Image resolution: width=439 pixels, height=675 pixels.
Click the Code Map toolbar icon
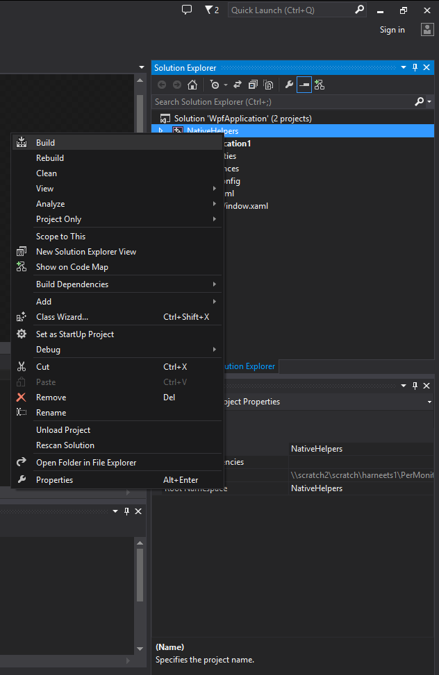(319, 85)
